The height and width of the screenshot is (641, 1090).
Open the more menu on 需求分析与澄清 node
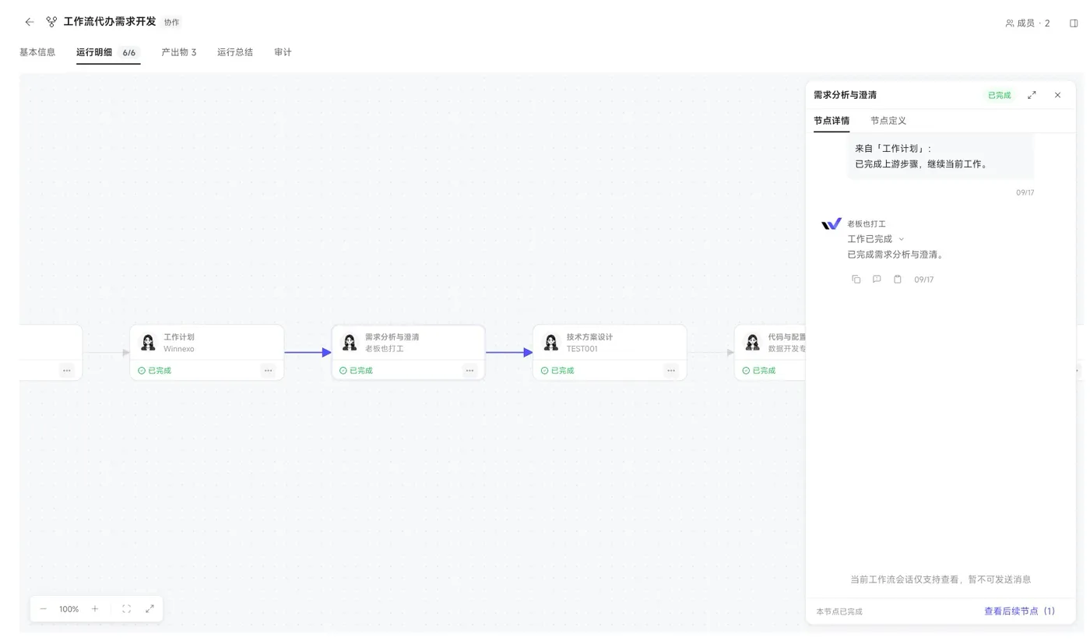click(469, 371)
